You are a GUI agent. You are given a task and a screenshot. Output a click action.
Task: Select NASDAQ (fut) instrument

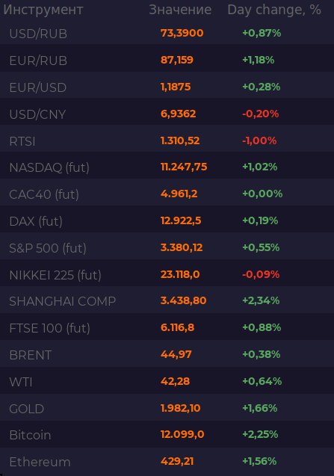click(x=49, y=167)
